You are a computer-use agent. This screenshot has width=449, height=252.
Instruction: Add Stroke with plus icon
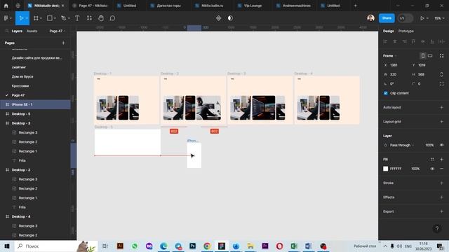tap(441, 183)
